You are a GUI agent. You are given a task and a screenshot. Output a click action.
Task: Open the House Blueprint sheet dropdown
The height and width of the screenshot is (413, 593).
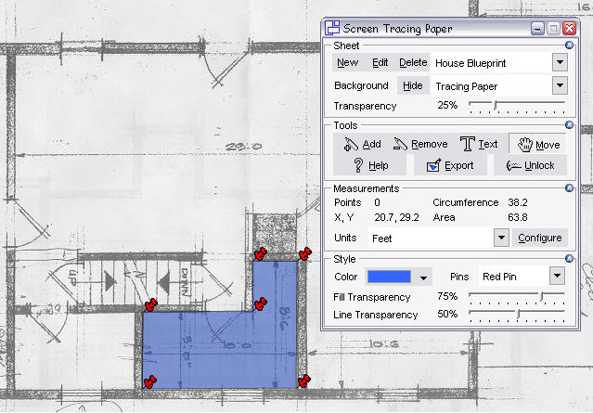560,62
